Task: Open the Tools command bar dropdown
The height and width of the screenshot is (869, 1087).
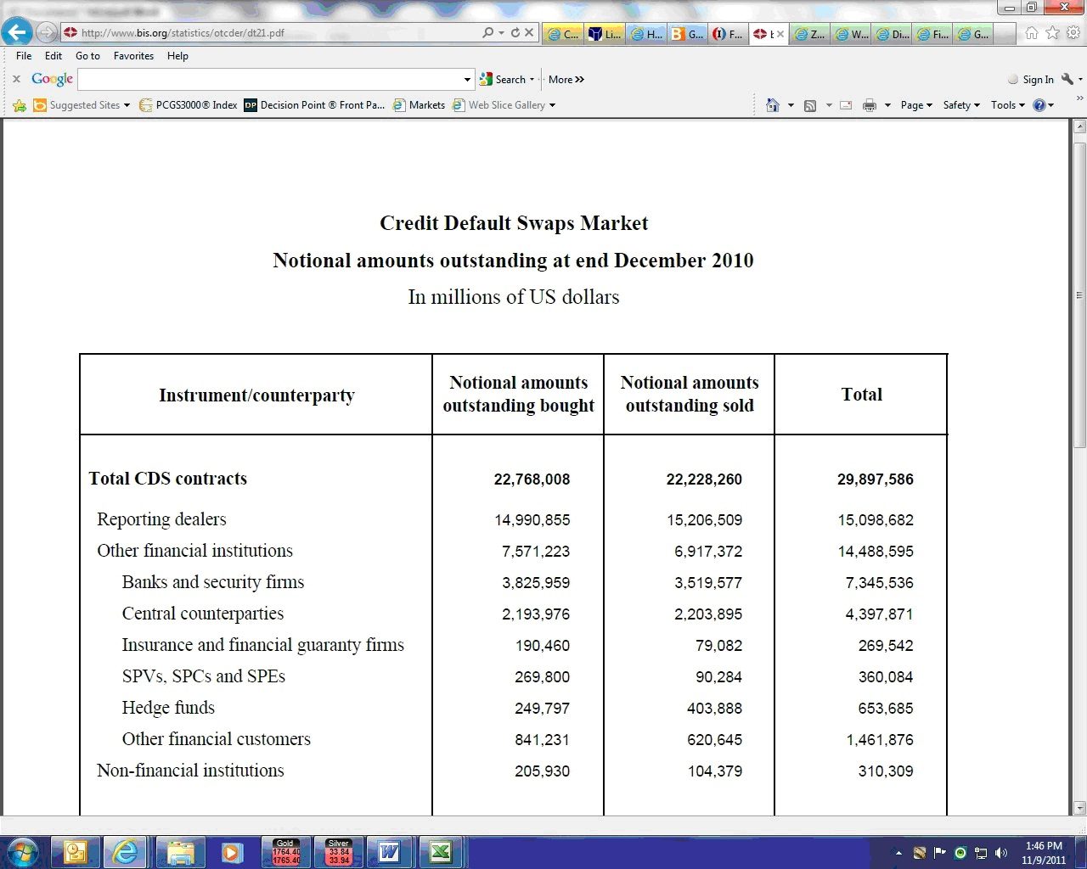Action: [1007, 105]
